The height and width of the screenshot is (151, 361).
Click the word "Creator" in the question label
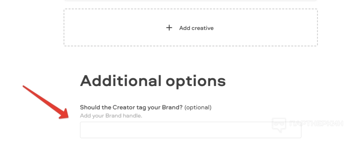click(x=124, y=107)
